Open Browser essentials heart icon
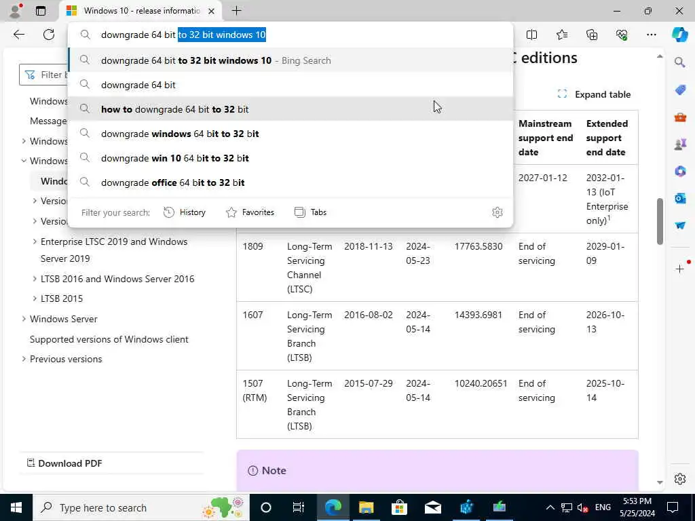This screenshot has width=695, height=521. (x=622, y=35)
